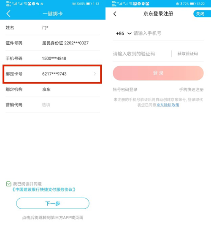Open 手机快速注册 option
This screenshot has width=211, height=229.
[191, 89]
